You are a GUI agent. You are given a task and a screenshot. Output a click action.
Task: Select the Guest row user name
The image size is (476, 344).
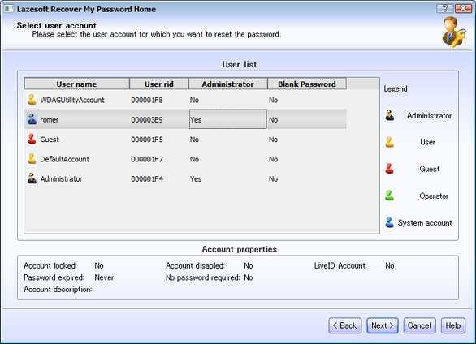pos(50,140)
